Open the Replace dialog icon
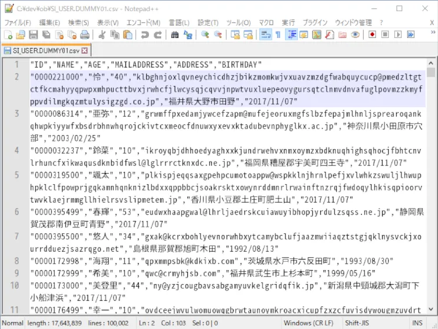438x329 pixels. (187, 34)
